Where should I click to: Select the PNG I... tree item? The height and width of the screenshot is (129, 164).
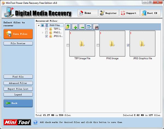[x=57, y=33]
